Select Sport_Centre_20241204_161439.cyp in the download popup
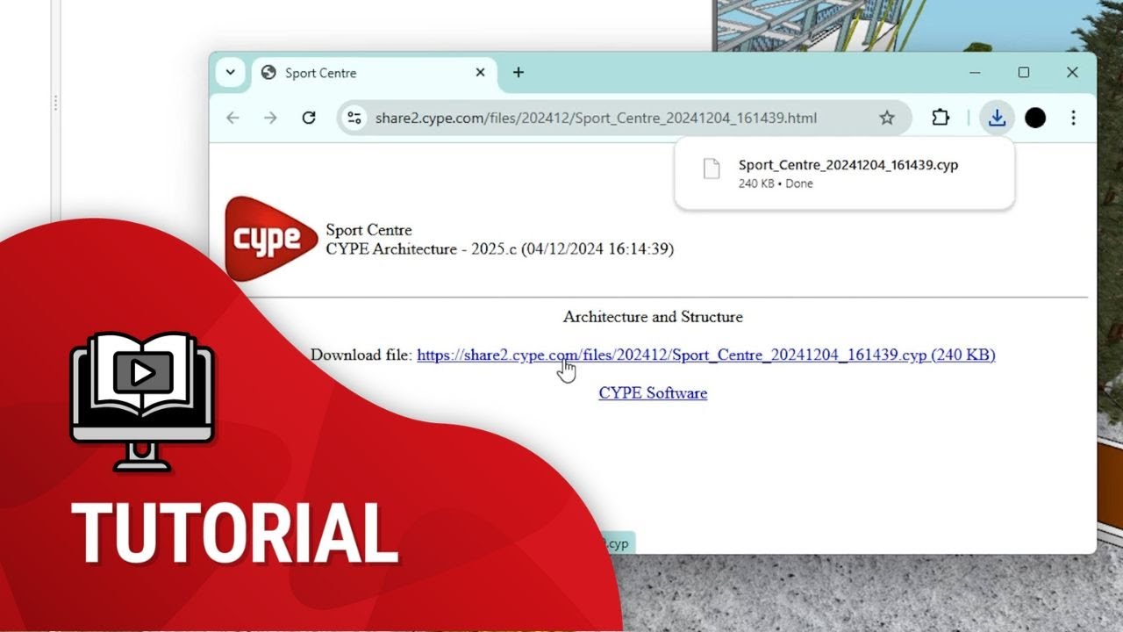The image size is (1123, 632). coord(848,165)
